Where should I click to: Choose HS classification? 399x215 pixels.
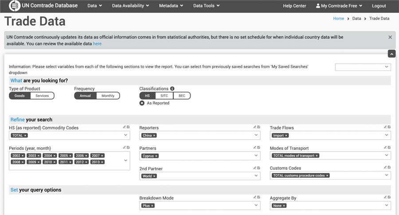pyautogui.click(x=147, y=96)
